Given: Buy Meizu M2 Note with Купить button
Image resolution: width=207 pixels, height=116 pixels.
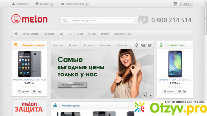Looking at the screenshot, I should (24, 91).
